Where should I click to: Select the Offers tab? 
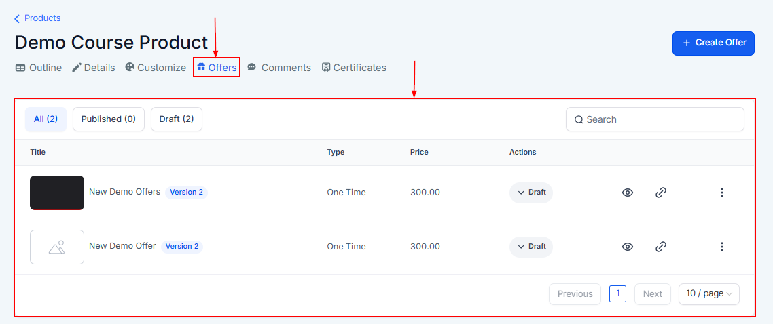click(217, 68)
